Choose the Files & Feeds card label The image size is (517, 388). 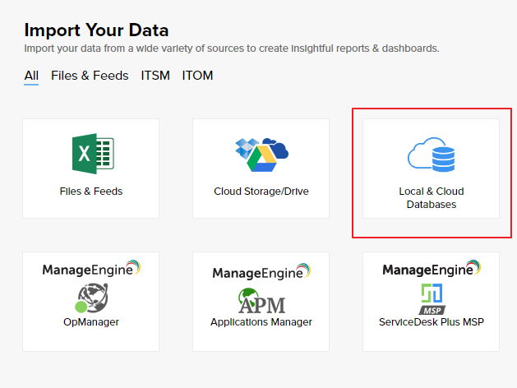pyautogui.click(x=91, y=192)
